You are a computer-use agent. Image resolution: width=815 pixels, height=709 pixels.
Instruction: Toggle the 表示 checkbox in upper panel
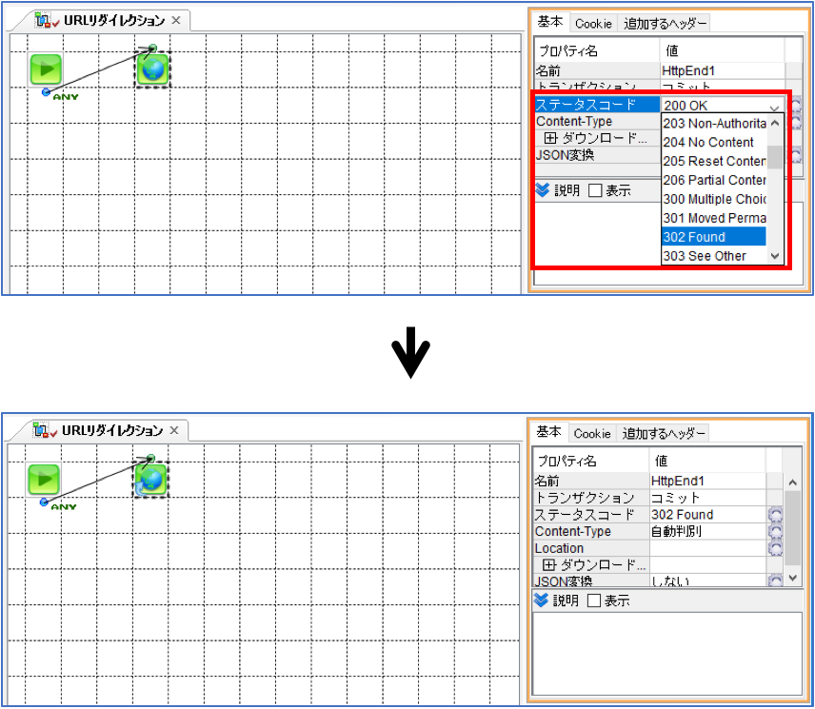click(x=595, y=190)
